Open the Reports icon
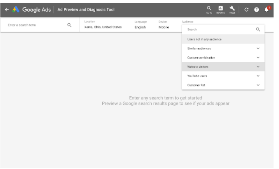Image resolution: width=279 pixels, height=169 pixels. pos(221,10)
